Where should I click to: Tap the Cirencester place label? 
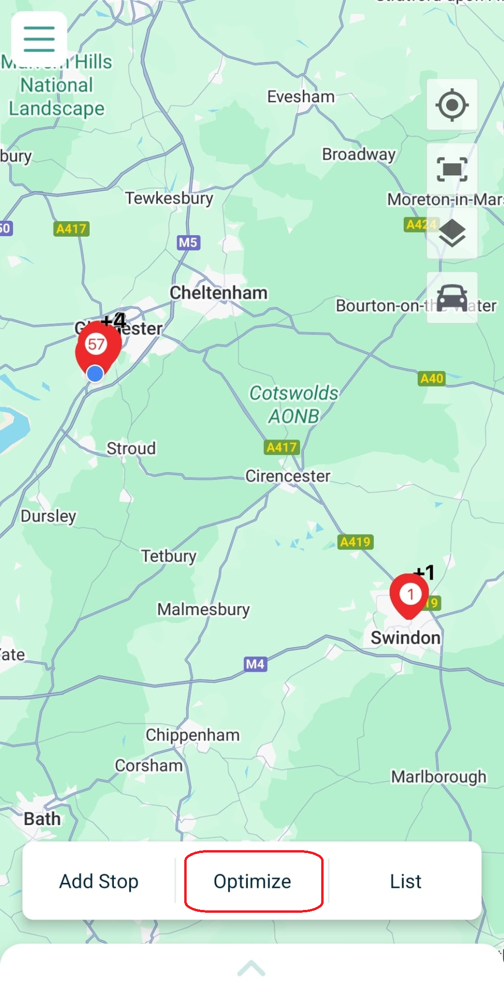(288, 476)
